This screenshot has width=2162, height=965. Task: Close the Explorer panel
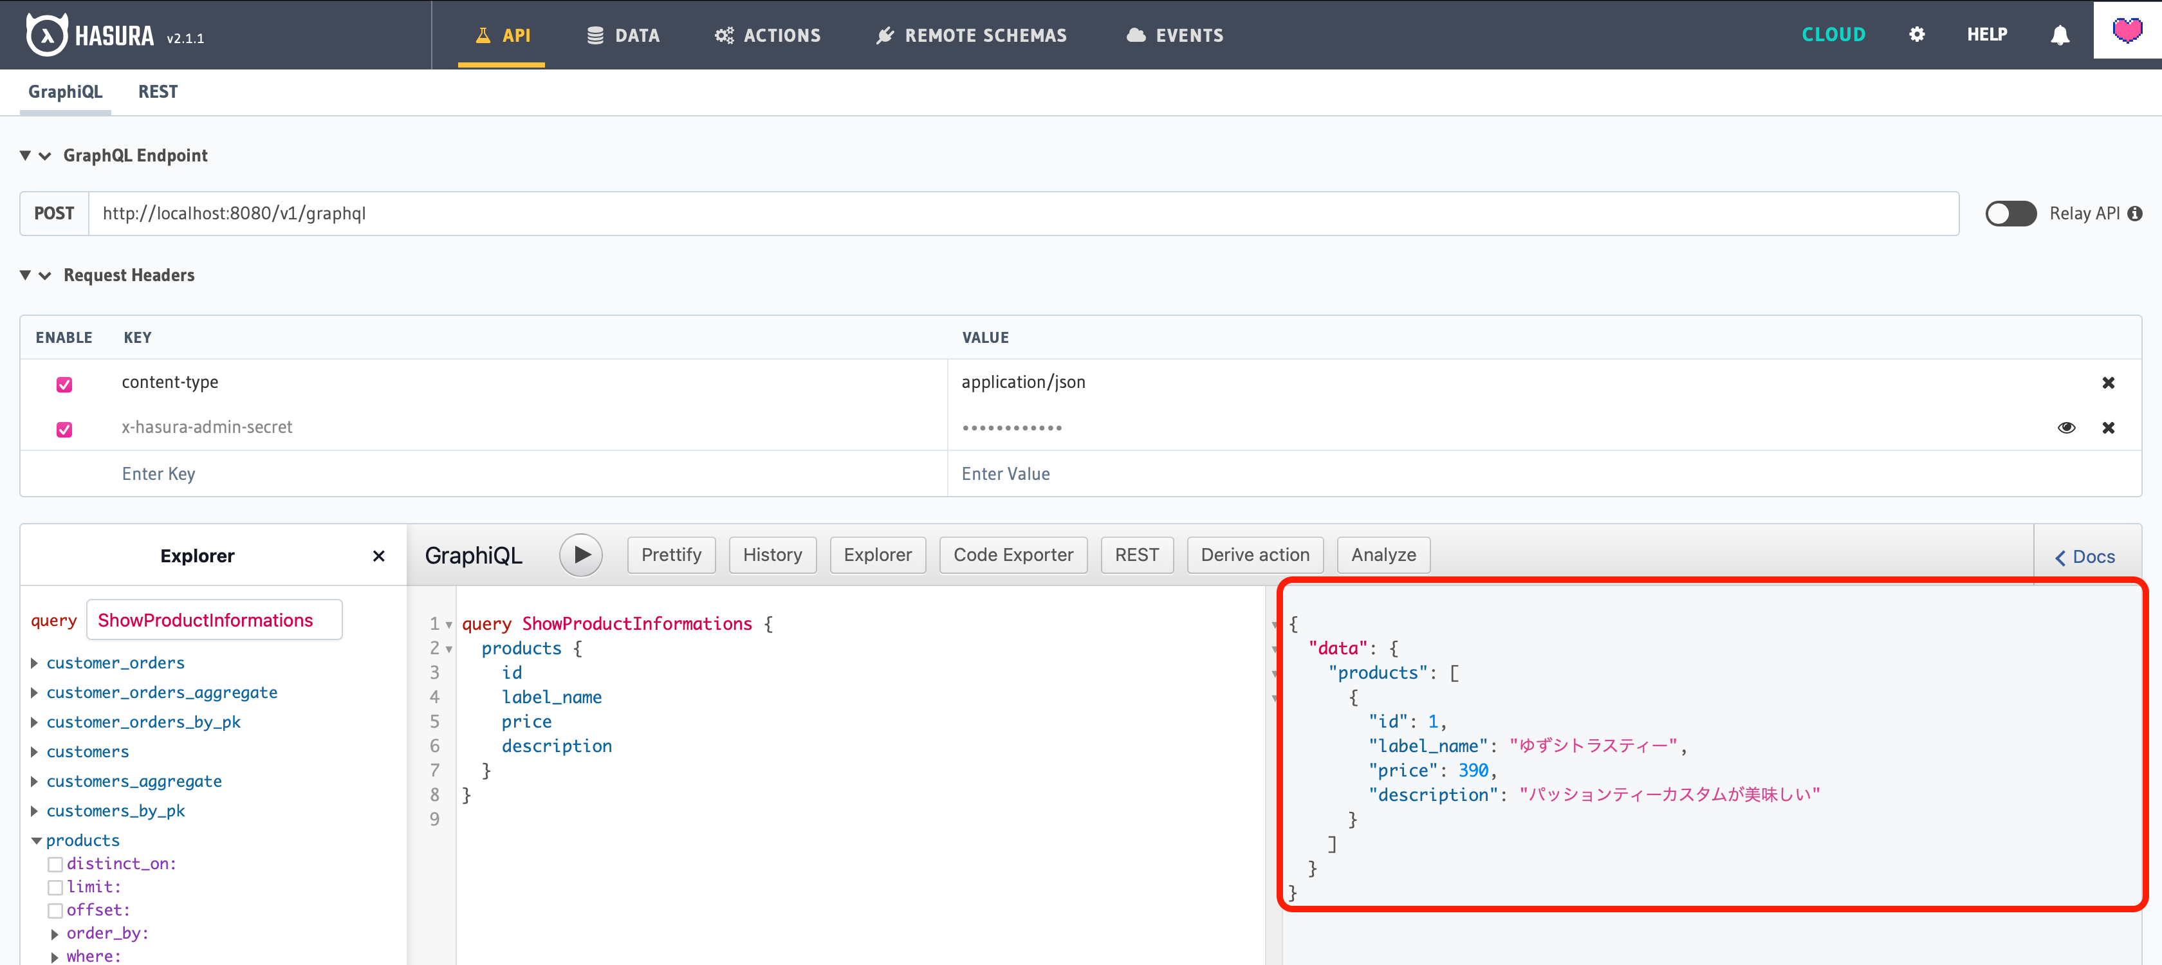[378, 555]
